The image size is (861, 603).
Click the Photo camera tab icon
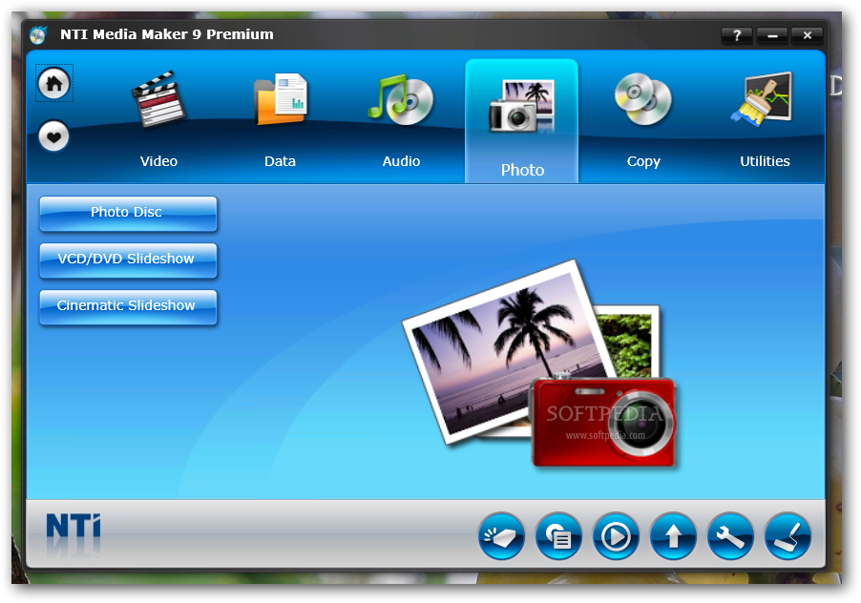(522, 106)
